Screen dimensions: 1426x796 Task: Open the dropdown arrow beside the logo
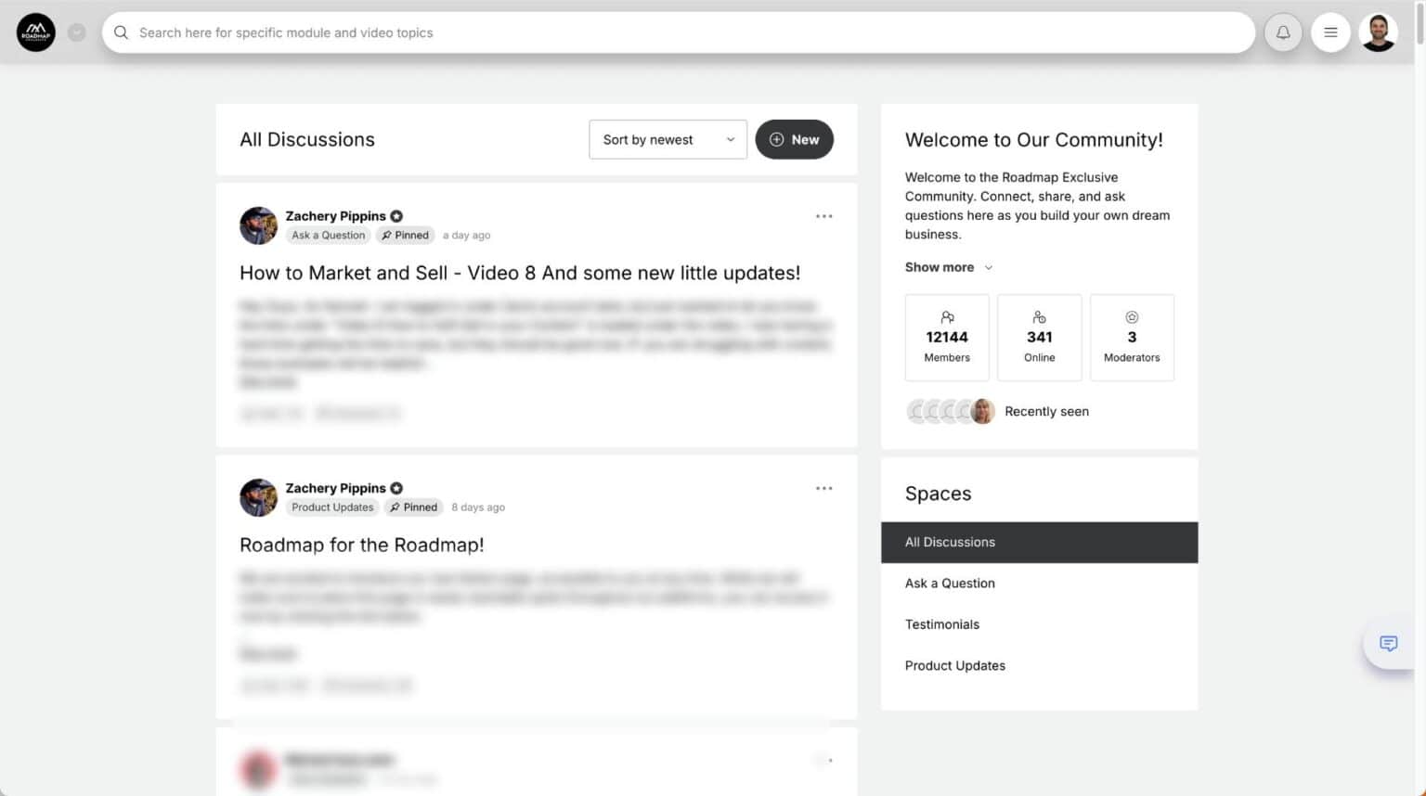[x=77, y=32]
